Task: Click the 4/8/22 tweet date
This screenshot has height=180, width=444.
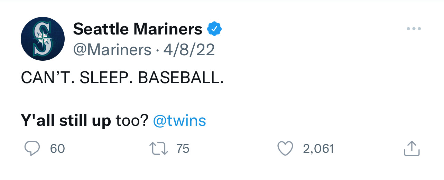Action: [189, 50]
